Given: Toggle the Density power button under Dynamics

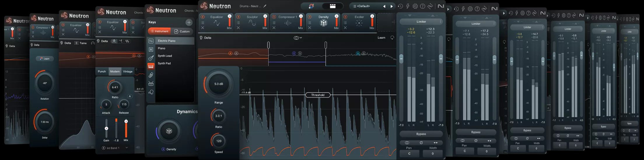Looking at the screenshot, I should point(163,149).
